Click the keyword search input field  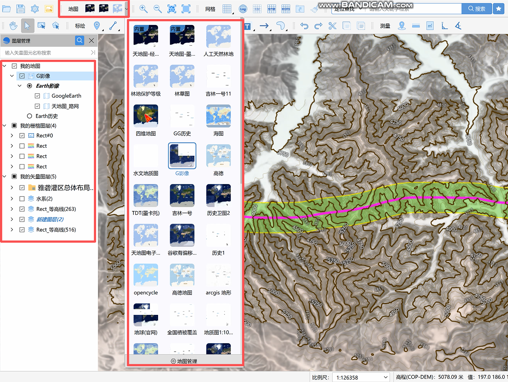click(x=413, y=9)
